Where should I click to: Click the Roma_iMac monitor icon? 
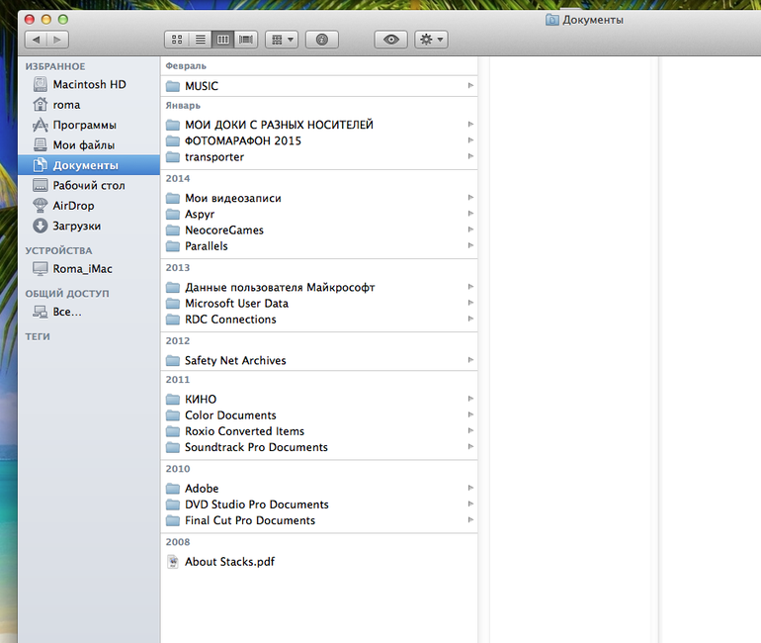click(40, 268)
